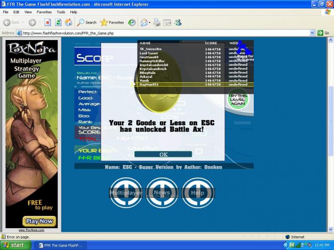Select DayMan951 highlighted score row
The width and height of the screenshot is (334, 250).
(196, 85)
